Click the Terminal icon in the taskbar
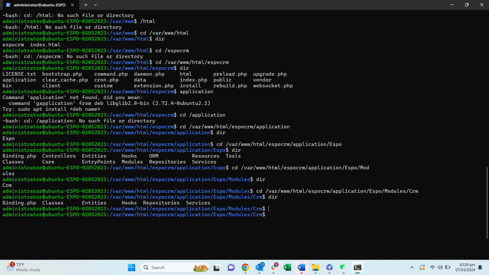Image resolution: width=489 pixels, height=275 pixels. pyautogui.click(x=358, y=268)
